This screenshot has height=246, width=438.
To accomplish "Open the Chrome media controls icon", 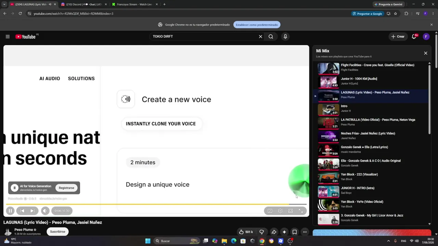I will [x=417, y=14].
